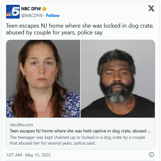Open the tweet info circle icon
This screenshot has height=161, width=161.
151,155
